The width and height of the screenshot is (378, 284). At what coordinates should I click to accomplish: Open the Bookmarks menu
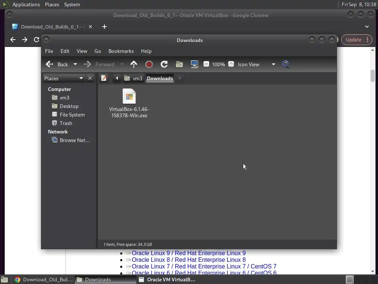[x=121, y=51]
